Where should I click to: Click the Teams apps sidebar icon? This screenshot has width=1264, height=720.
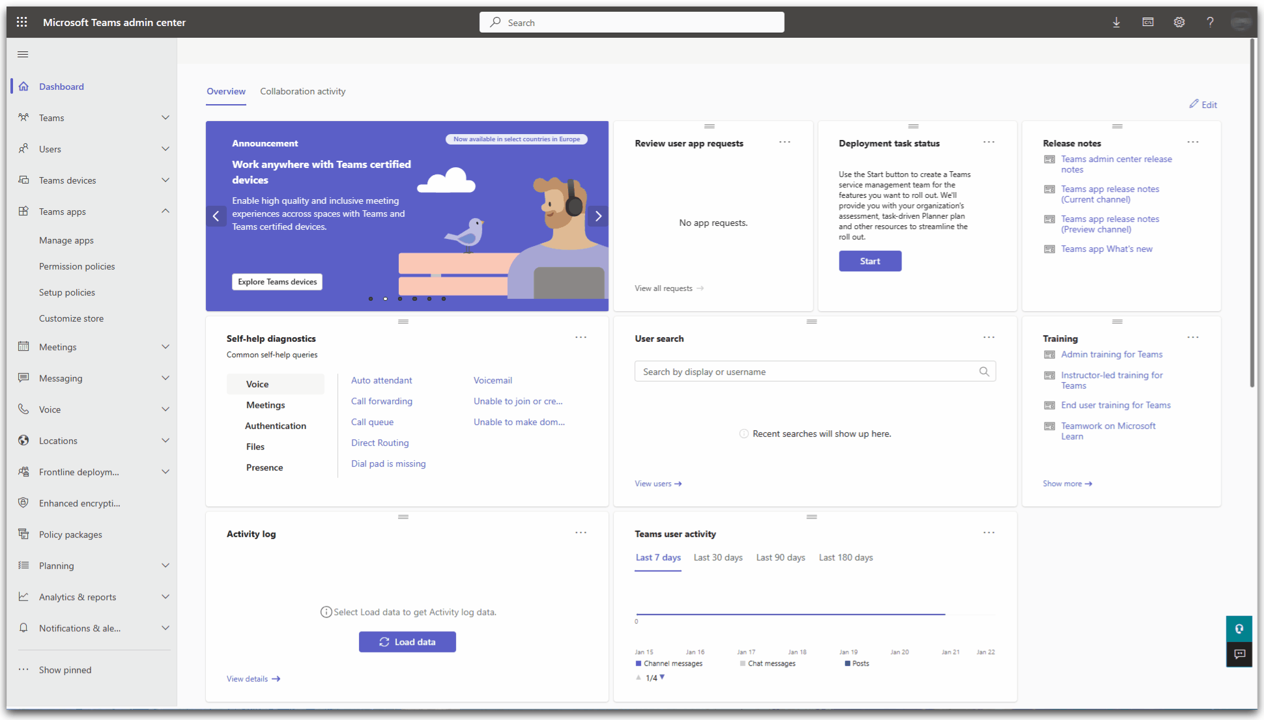23,212
